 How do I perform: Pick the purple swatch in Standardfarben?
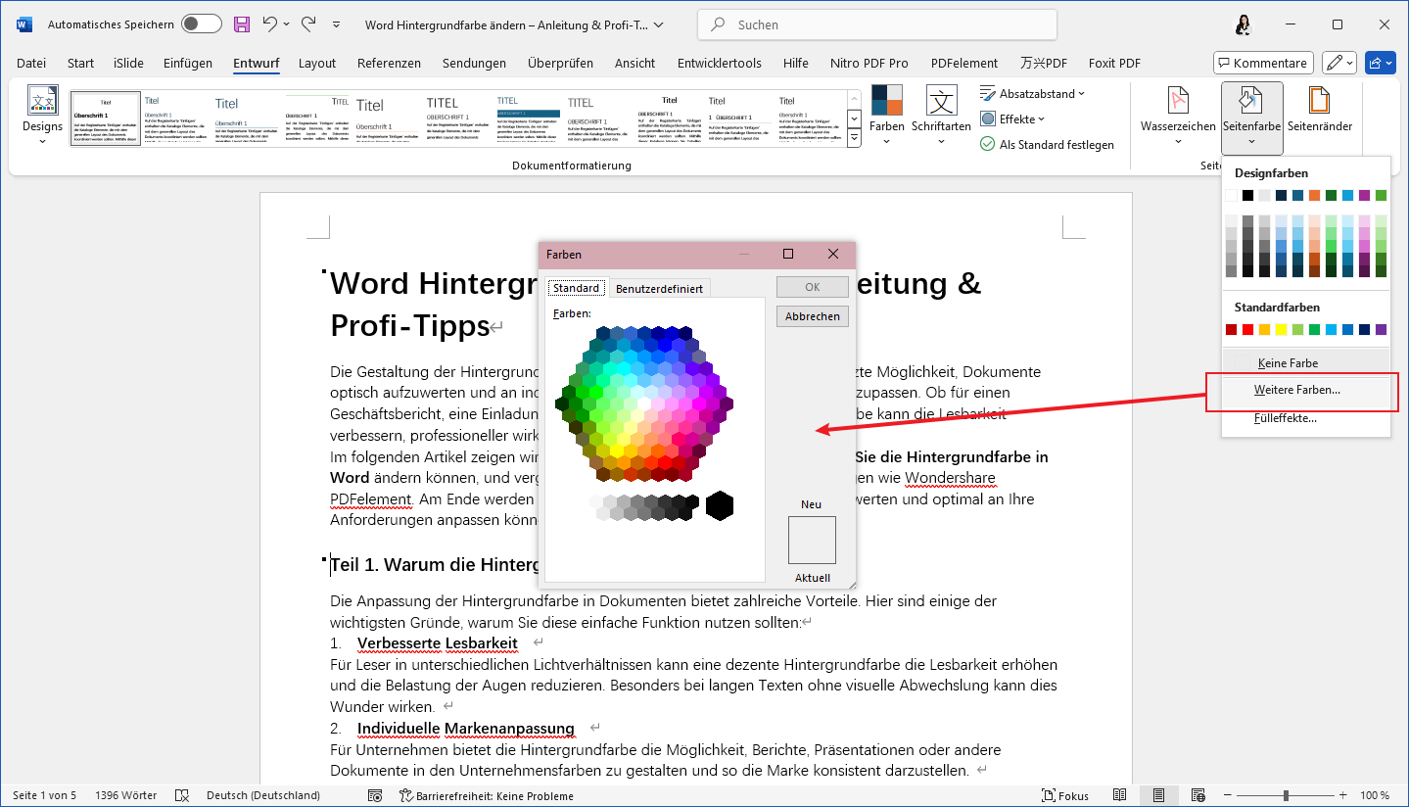(1381, 330)
